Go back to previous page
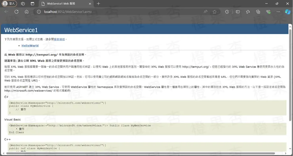This screenshot has width=293, height=156. point(6,12)
